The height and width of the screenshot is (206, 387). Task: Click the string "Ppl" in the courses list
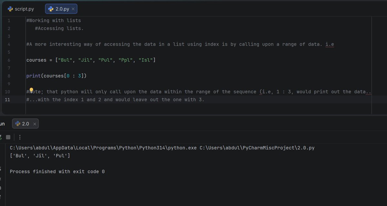point(126,60)
